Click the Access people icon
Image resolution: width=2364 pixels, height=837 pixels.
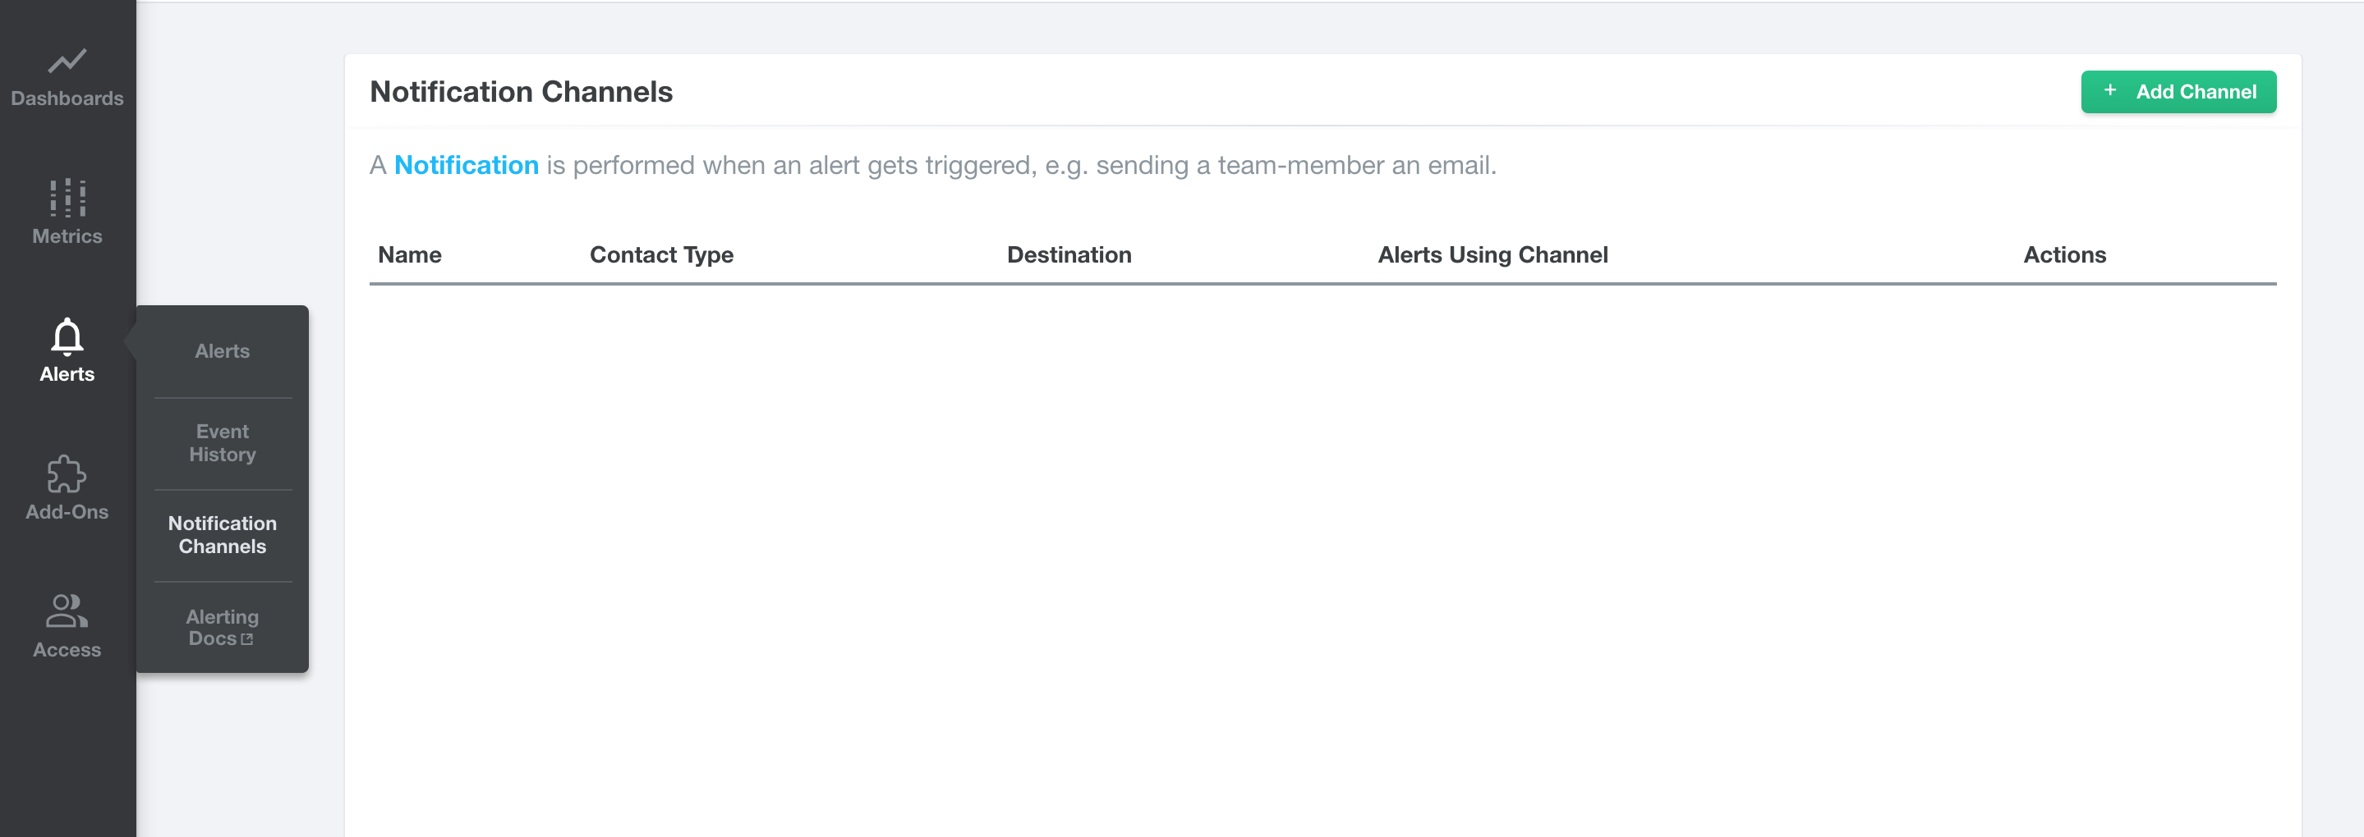coord(67,611)
